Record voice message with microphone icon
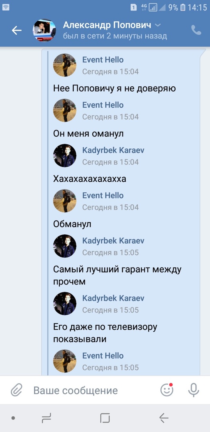The height and width of the screenshot is (432, 210). click(194, 390)
